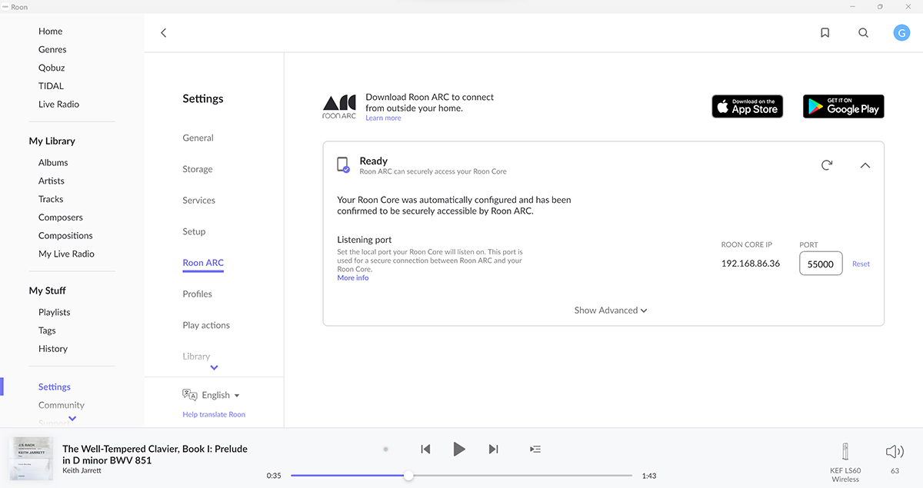Open the More info link
The image size is (923, 488).
coord(352,277)
